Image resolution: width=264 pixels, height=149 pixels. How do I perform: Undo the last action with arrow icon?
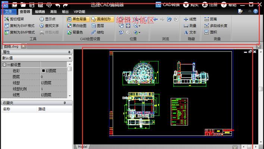click(58, 5)
